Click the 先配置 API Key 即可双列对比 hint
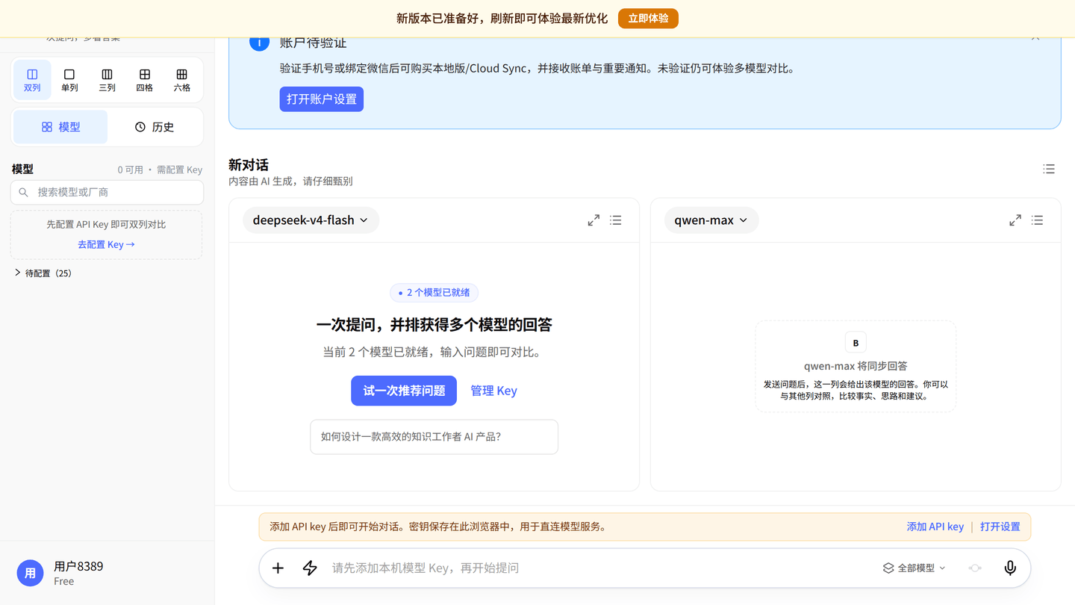This screenshot has height=605, width=1075. tap(106, 224)
